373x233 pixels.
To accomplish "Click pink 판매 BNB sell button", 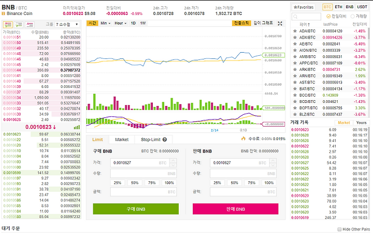I will point(235,209).
